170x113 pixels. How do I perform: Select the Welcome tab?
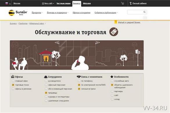(87, 3)
